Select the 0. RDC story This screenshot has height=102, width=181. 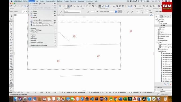[163, 28]
